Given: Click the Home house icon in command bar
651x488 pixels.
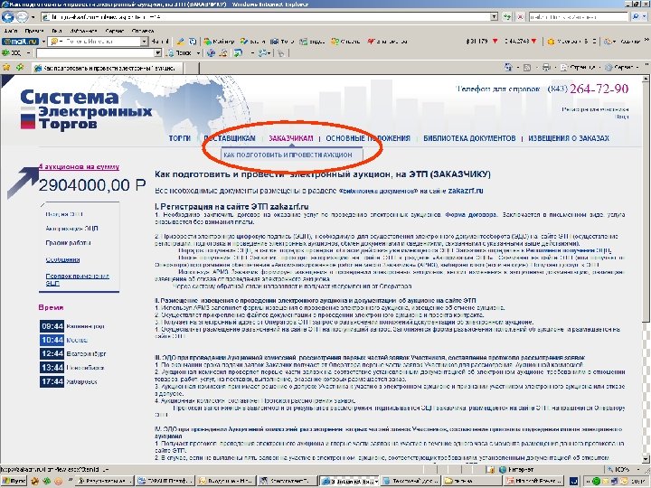Looking at the screenshot, I should (x=508, y=67).
